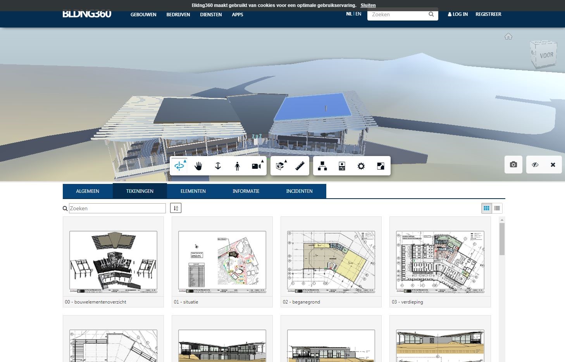Select the Section analysis box tool
Screen dimensions: 565x362
(x=280, y=166)
